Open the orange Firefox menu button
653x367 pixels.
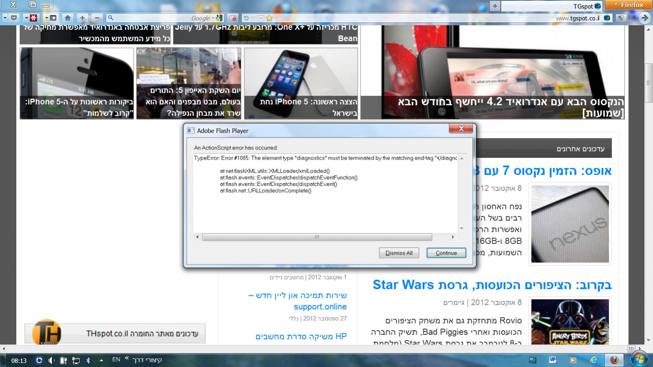tap(628, 5)
